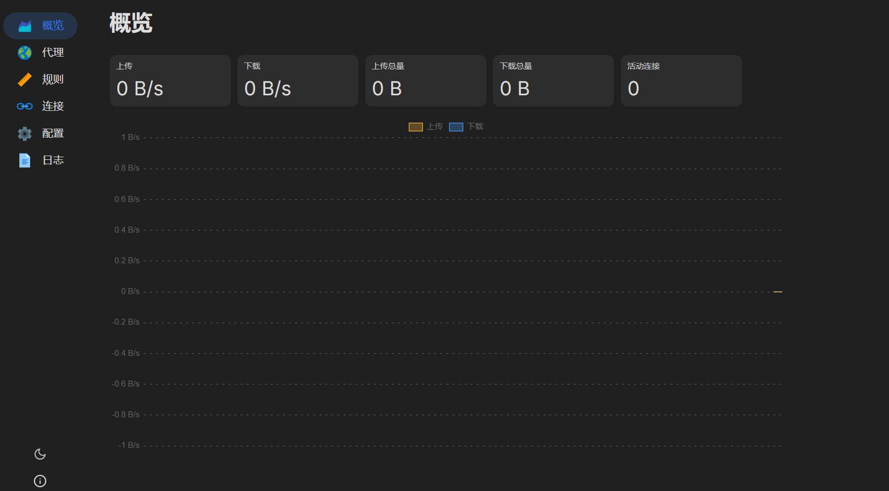Viewport: 889px width, 491px height.
Task: Click the document icon for logs
Action: (x=25, y=160)
